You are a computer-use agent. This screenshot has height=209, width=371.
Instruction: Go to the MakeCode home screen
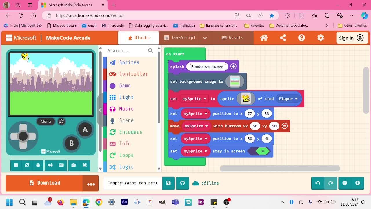[x=264, y=38]
